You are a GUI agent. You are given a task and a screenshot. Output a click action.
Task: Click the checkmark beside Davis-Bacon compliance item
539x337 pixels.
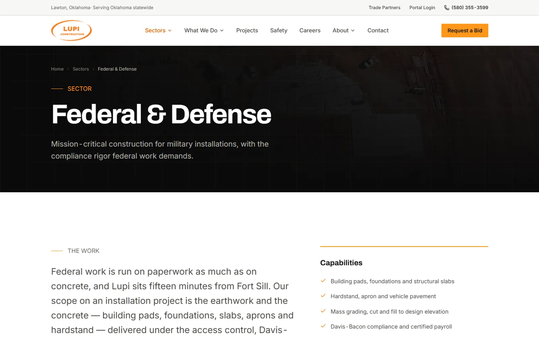click(x=323, y=326)
